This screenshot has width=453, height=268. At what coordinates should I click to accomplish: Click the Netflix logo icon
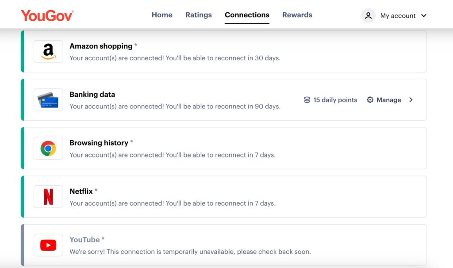click(x=48, y=197)
